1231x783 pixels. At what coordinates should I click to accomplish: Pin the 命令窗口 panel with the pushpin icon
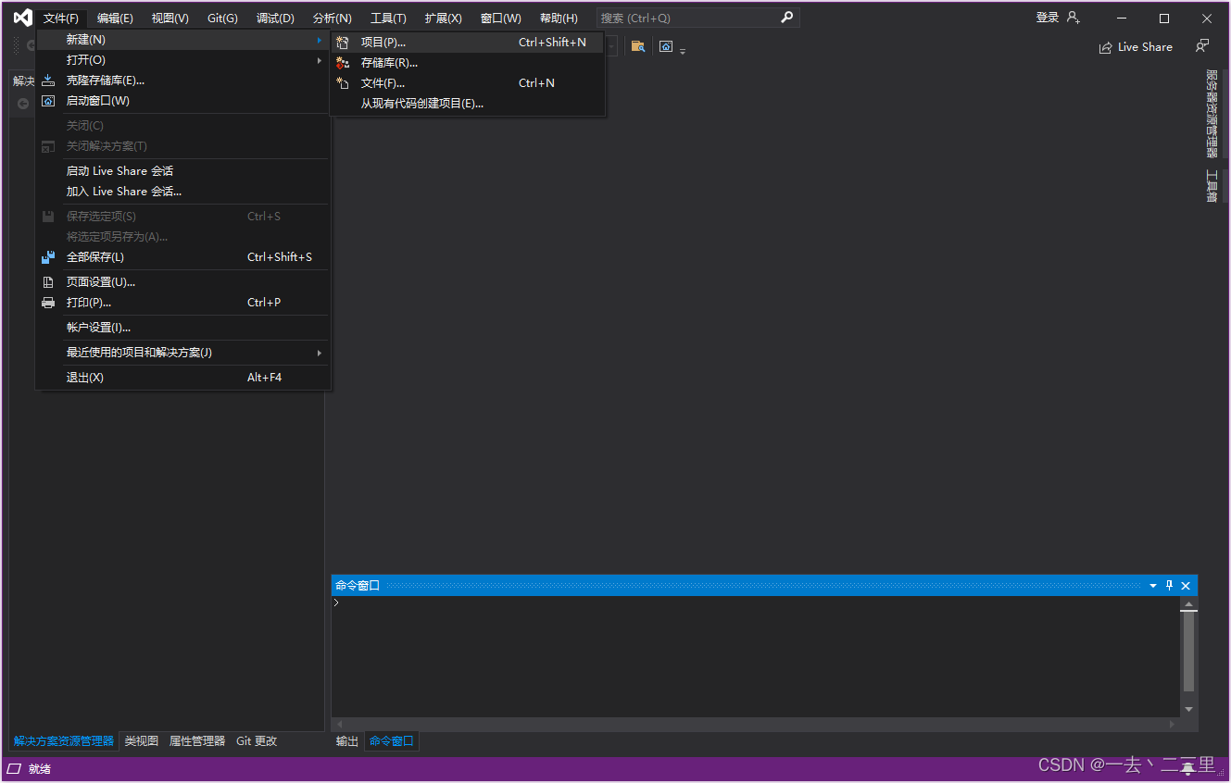(x=1169, y=586)
